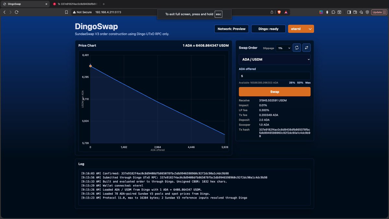
Task: Click the orange chart data point marker
Action: click(x=90, y=66)
